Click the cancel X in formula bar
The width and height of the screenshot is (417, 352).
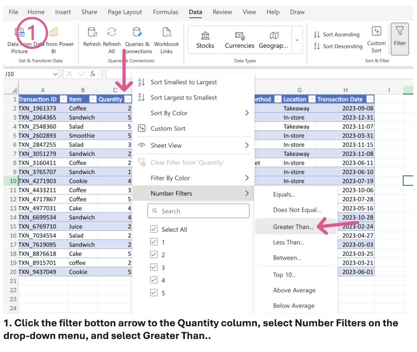[69, 74]
